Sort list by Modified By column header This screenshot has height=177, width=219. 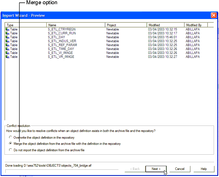(x=196, y=25)
